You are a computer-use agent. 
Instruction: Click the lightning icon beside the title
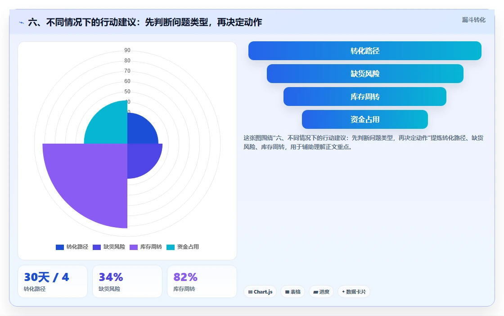tap(22, 22)
